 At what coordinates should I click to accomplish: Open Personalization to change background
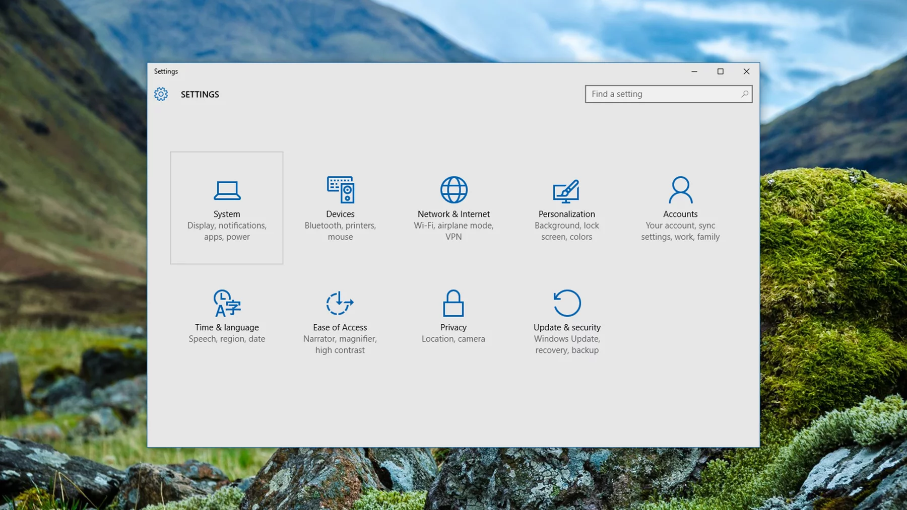point(566,207)
